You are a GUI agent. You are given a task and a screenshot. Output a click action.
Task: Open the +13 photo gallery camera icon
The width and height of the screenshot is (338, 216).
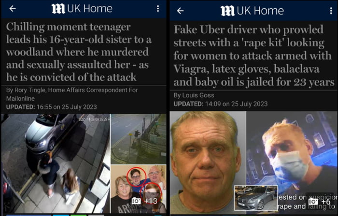(136, 201)
